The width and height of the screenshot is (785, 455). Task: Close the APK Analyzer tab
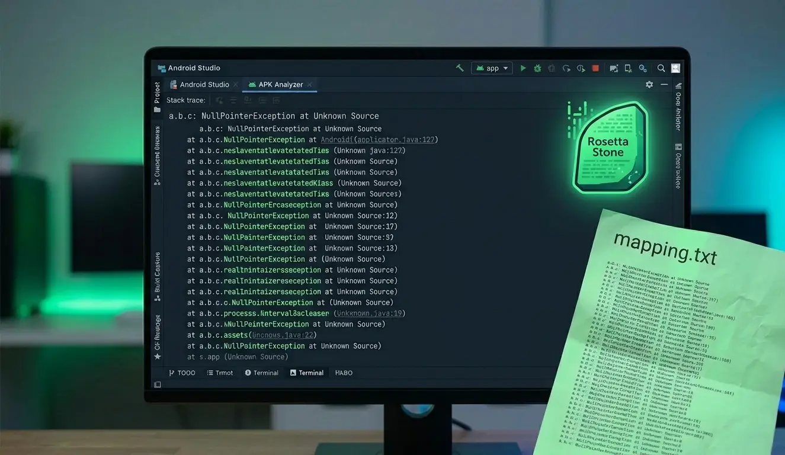pos(310,85)
